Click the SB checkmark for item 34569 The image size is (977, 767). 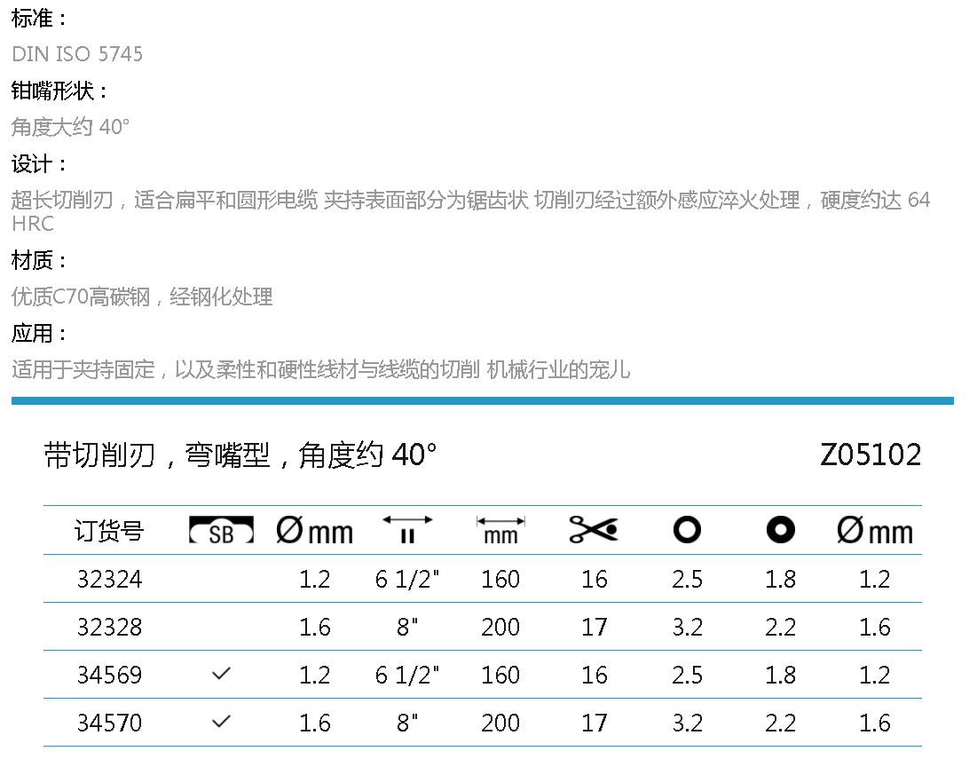pos(221,675)
